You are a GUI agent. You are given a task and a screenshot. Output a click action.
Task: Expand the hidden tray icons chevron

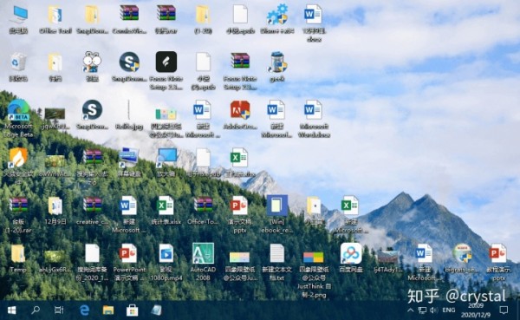pos(411,310)
